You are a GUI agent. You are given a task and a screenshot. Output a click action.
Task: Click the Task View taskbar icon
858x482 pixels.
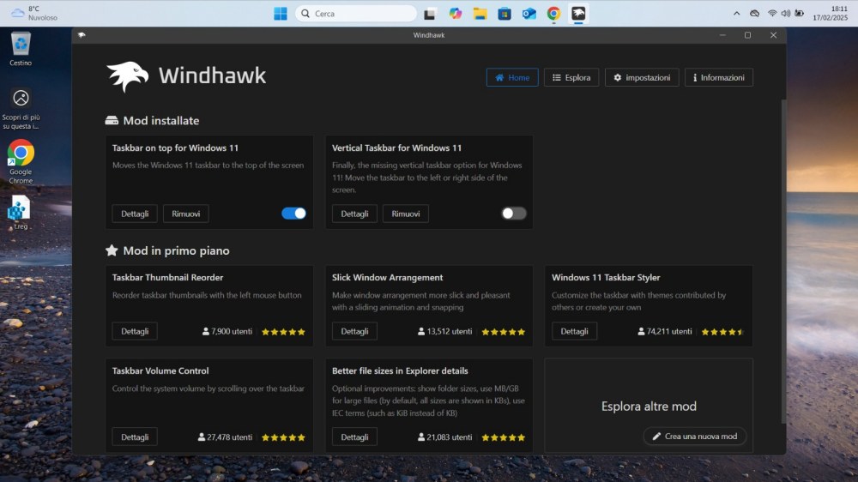430,14
